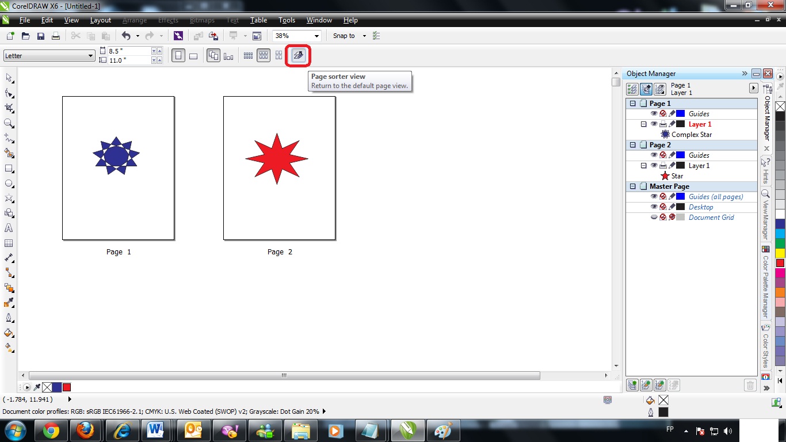Click the Document color profiles status bar text
This screenshot has height=442, width=786.
[161, 411]
